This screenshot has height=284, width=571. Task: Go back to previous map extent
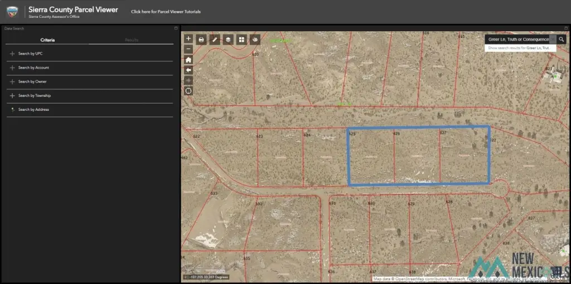(x=188, y=70)
